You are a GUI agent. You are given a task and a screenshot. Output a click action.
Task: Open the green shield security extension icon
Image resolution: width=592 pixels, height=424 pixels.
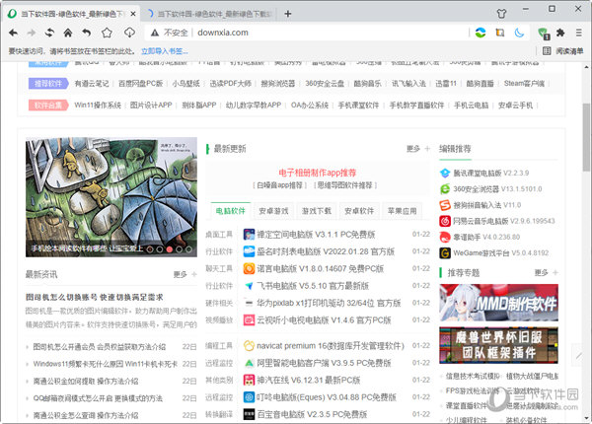coord(544,34)
